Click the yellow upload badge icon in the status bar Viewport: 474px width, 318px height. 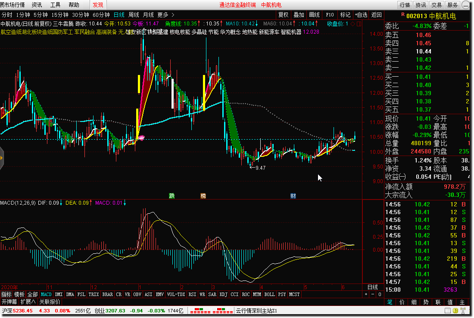pos(455,311)
